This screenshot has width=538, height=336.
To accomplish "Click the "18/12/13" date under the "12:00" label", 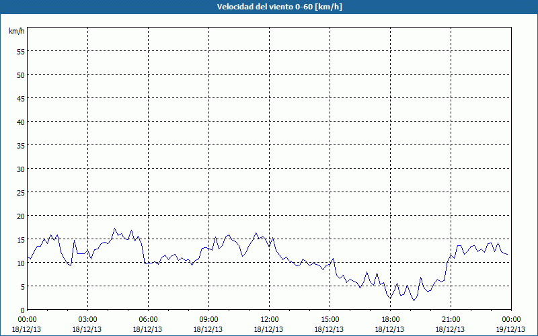I will (x=268, y=329).
